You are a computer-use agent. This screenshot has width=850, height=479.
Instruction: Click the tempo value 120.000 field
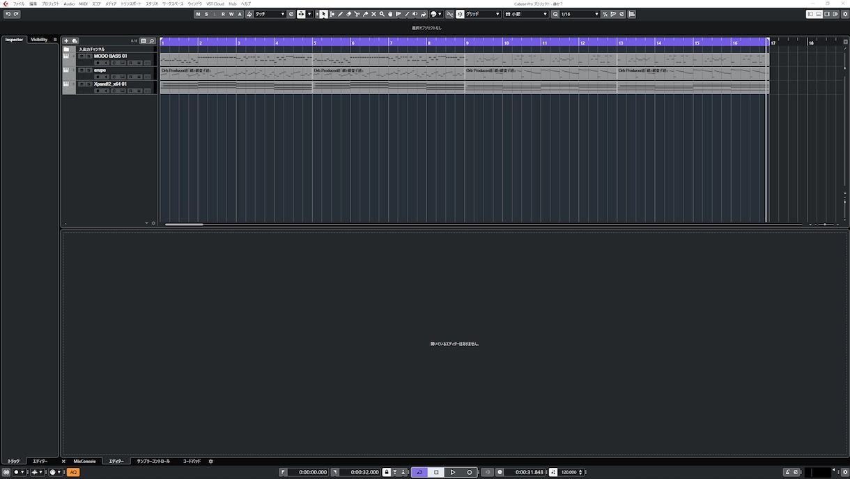click(x=570, y=472)
